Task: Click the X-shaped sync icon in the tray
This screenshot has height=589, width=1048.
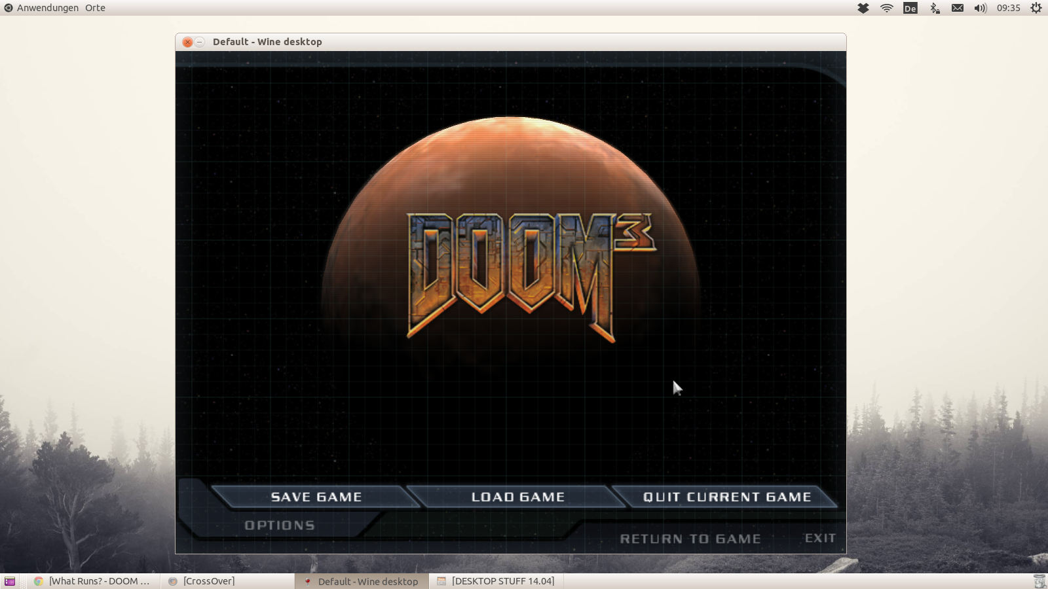Action: [863, 8]
